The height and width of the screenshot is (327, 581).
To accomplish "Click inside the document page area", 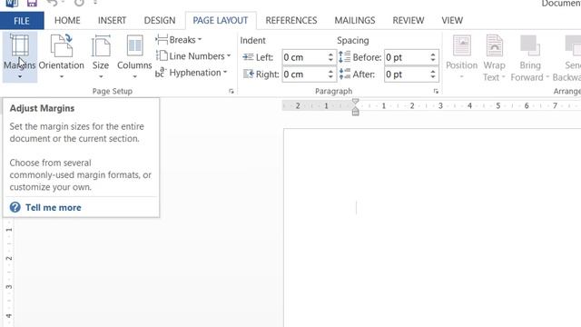I will (x=432, y=227).
